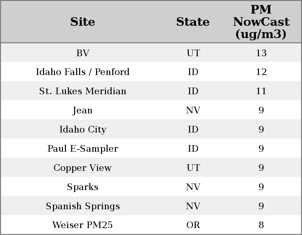Click the Jean site name
This screenshot has height=235, width=302.
click(82, 110)
